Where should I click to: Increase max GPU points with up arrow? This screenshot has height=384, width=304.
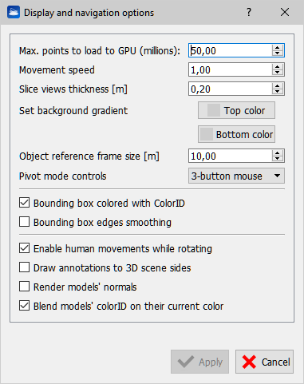tap(278, 48)
